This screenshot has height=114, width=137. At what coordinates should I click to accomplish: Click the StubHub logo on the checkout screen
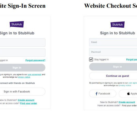(x=118, y=25)
